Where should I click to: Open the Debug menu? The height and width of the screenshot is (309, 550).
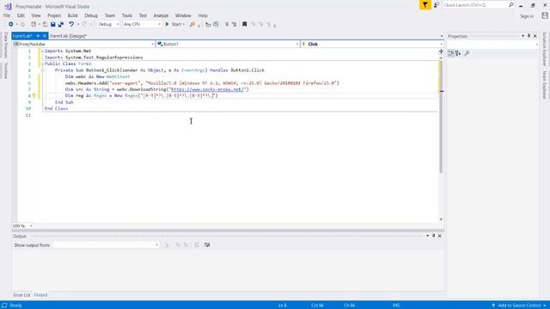91,15
